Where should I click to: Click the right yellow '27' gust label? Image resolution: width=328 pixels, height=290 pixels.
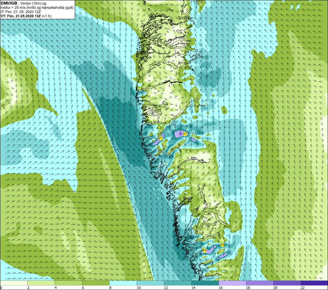(x=185, y=134)
